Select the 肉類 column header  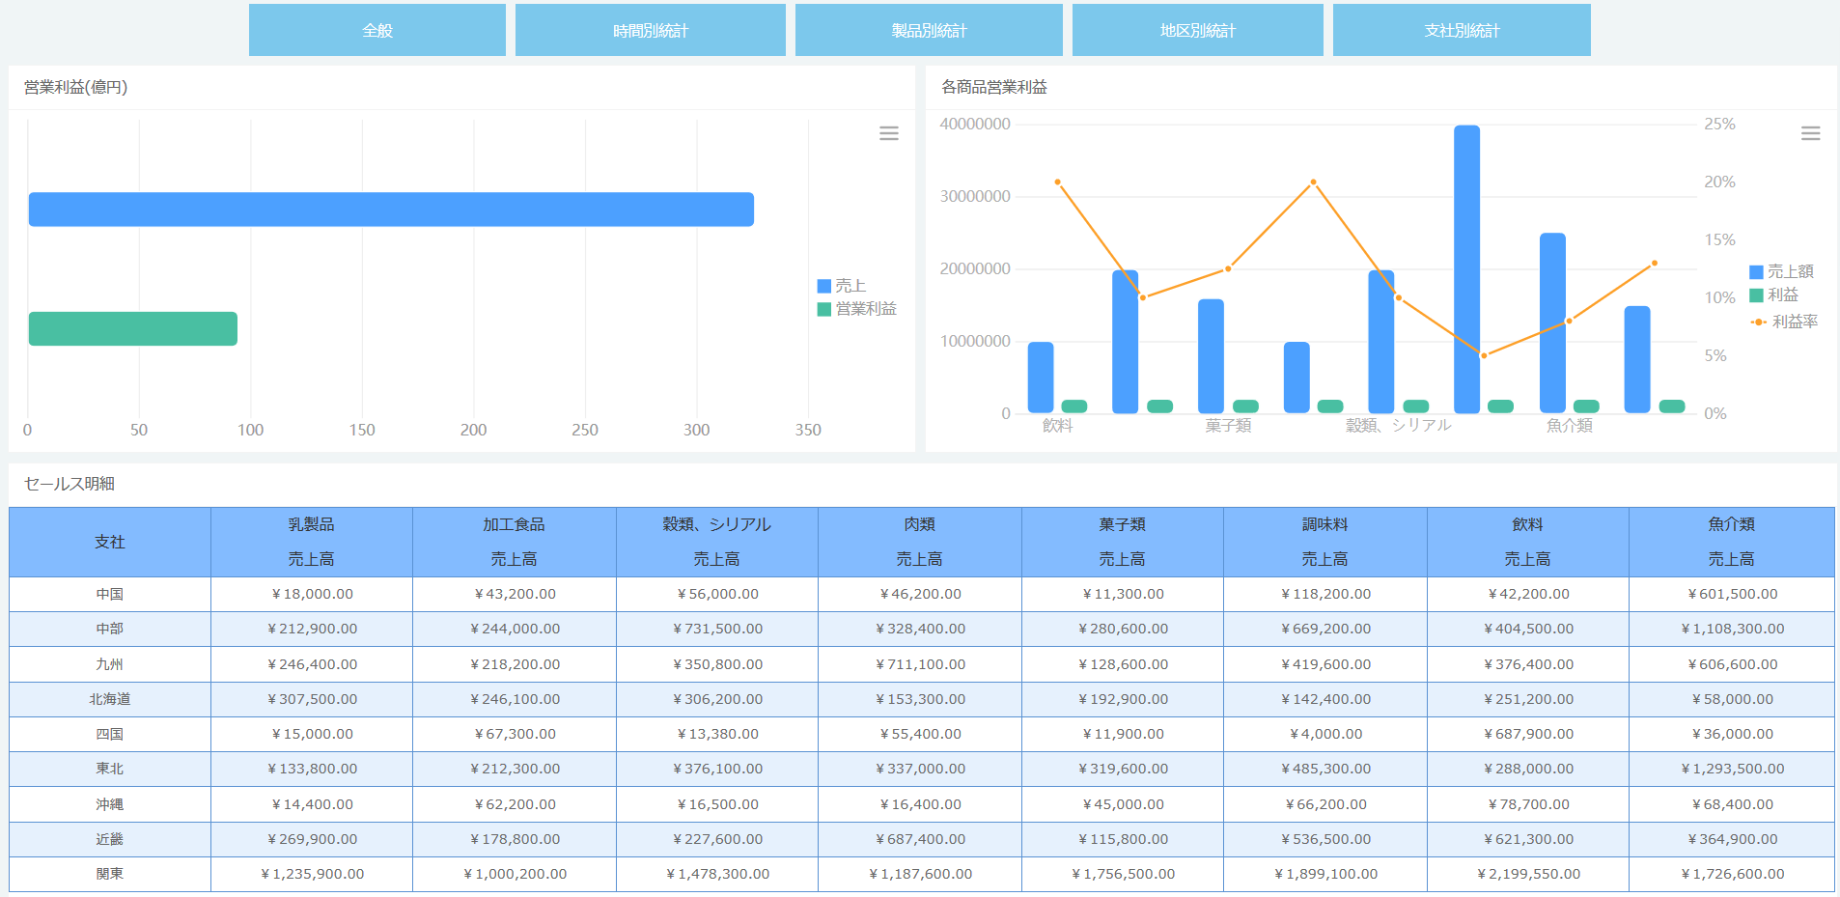(x=919, y=524)
